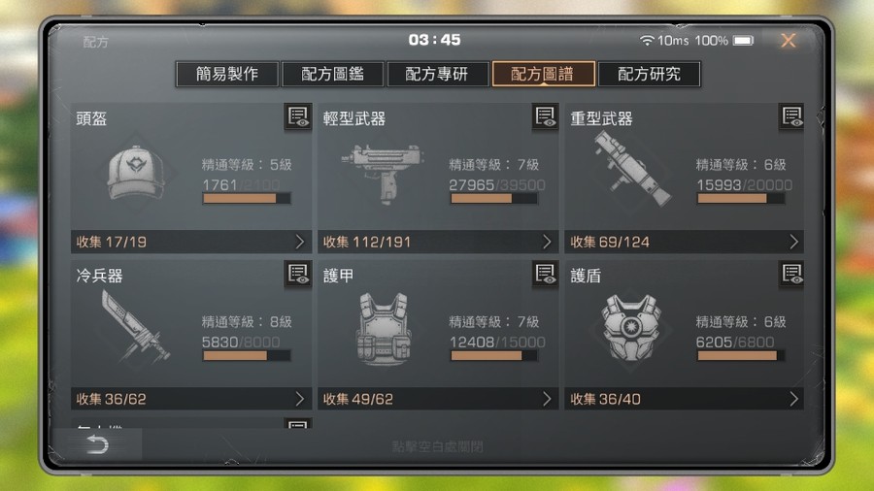Click the 輕型武器 mastery progress bar
Viewport: 874px width, 491px height.
point(494,198)
